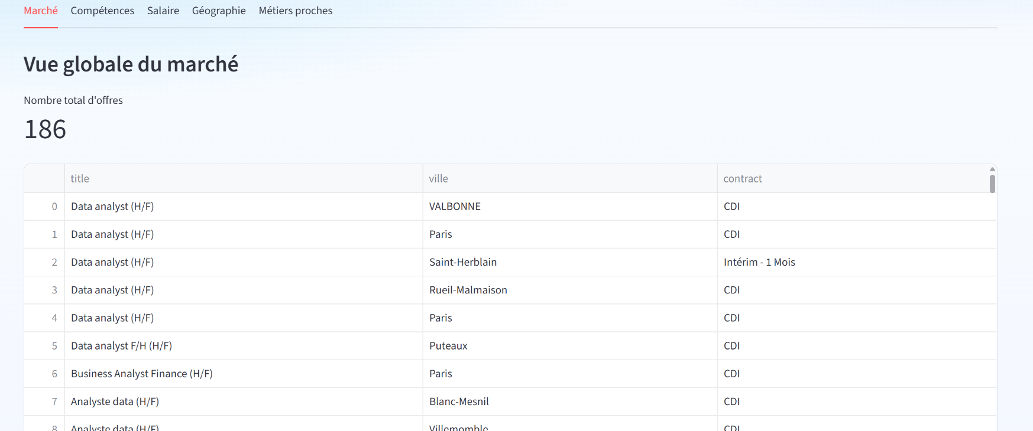Select the Business Analyst Finance (H/F) cell
This screenshot has height=431, width=1033.
(x=142, y=374)
